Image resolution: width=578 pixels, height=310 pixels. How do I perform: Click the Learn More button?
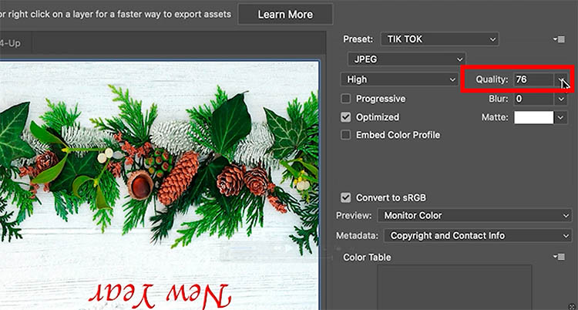coord(285,14)
